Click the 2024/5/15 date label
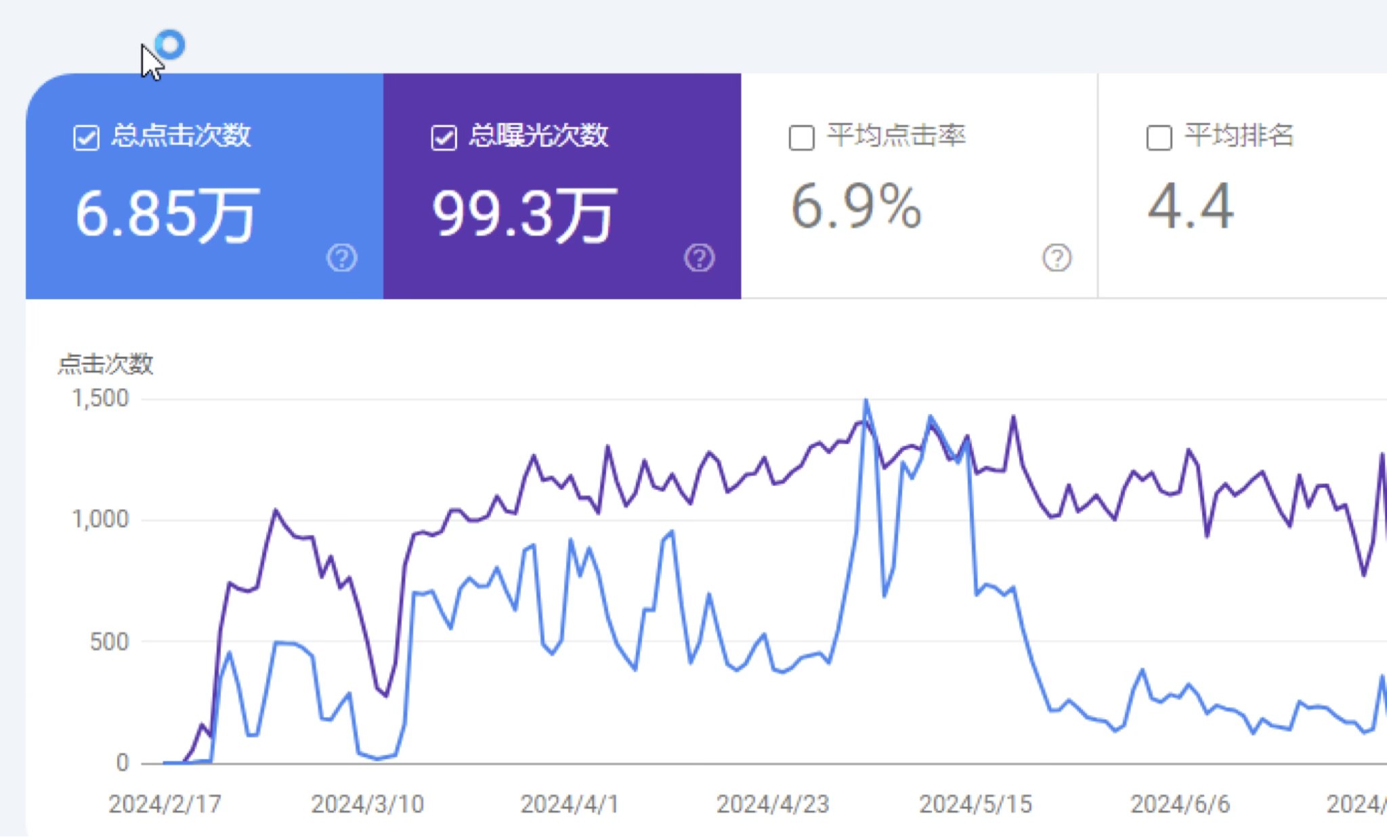The height and width of the screenshot is (837, 1387). tap(975, 804)
